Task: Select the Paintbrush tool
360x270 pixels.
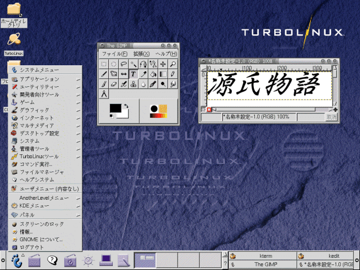Action: (x=104, y=84)
